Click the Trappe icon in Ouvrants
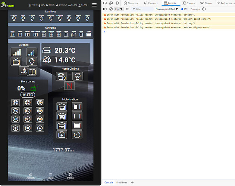This screenshot has height=186, width=235. click(x=81, y=35)
